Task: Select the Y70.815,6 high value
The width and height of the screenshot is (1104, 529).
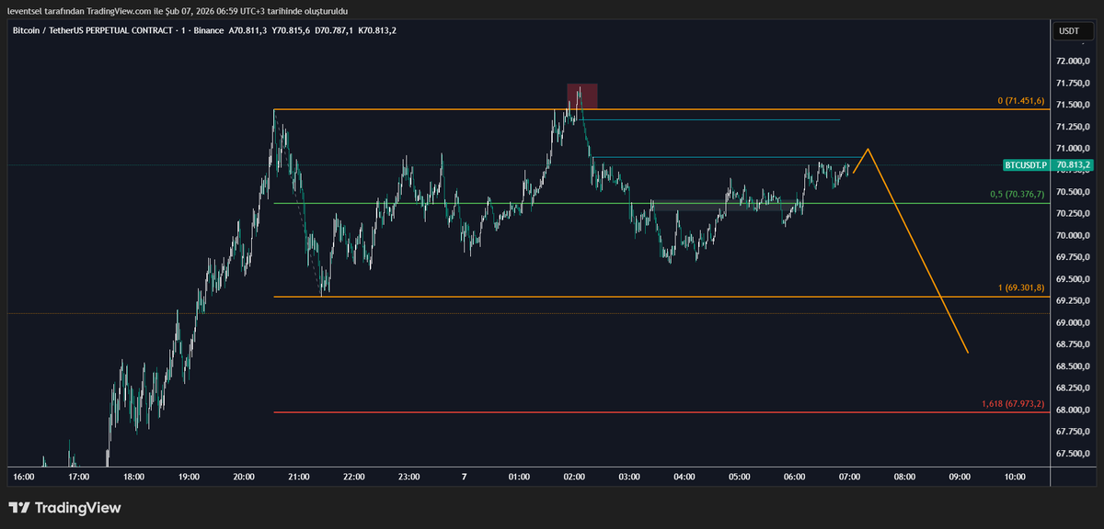Action: point(292,30)
